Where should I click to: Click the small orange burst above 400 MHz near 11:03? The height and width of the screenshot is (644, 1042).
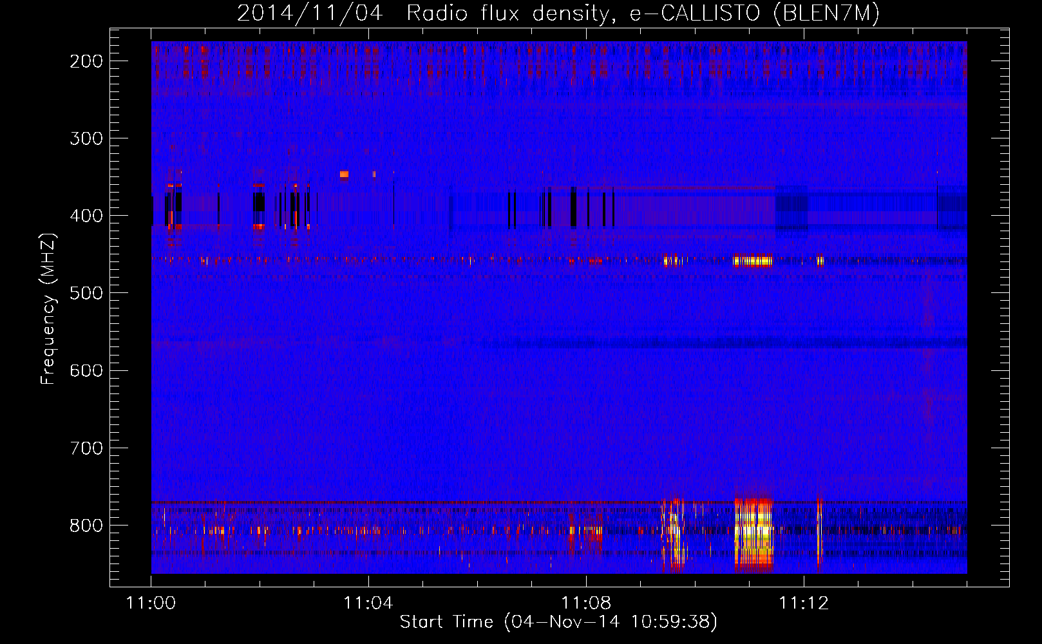(x=344, y=174)
